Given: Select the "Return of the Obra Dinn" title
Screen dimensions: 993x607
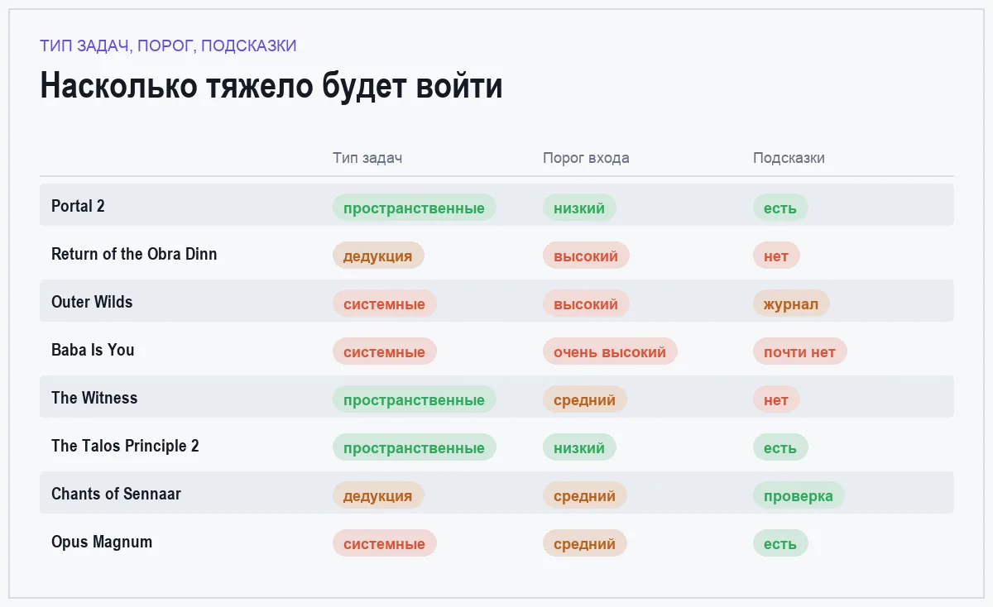Looking at the screenshot, I should tap(134, 254).
